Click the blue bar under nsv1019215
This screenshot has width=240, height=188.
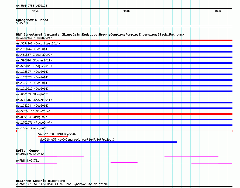point(124,91)
